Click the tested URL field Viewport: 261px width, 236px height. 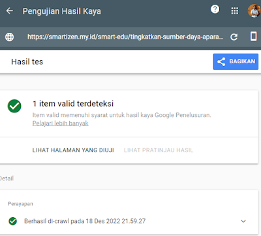(125, 37)
